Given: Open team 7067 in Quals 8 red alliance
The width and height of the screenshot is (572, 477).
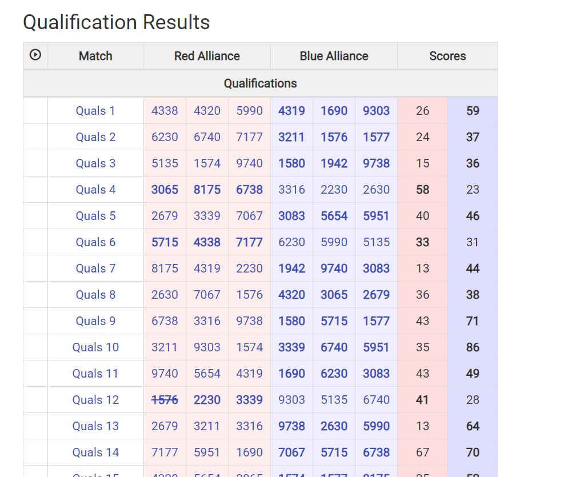Looking at the screenshot, I should click(x=207, y=295).
